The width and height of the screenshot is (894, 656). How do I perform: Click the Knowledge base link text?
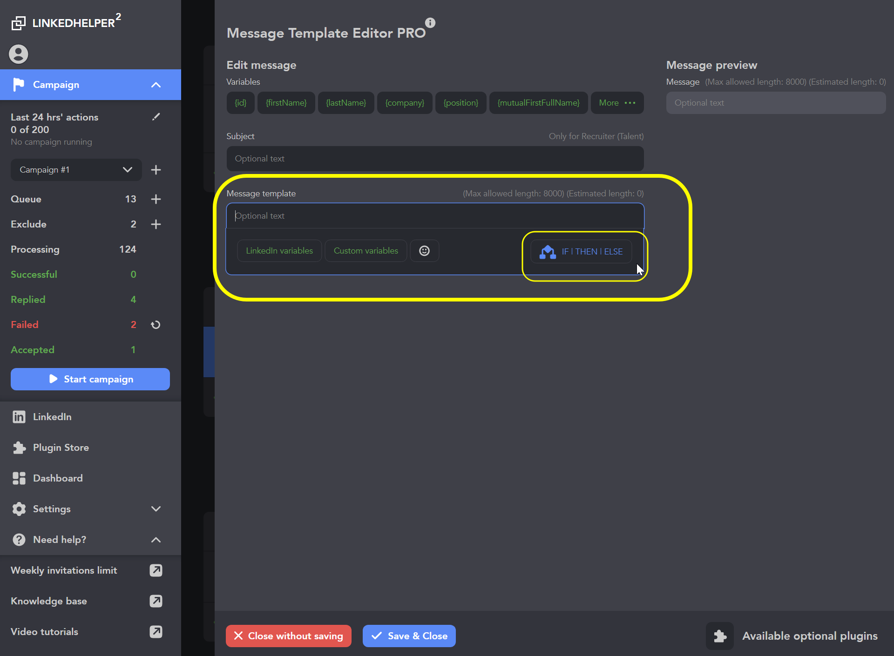pos(49,601)
